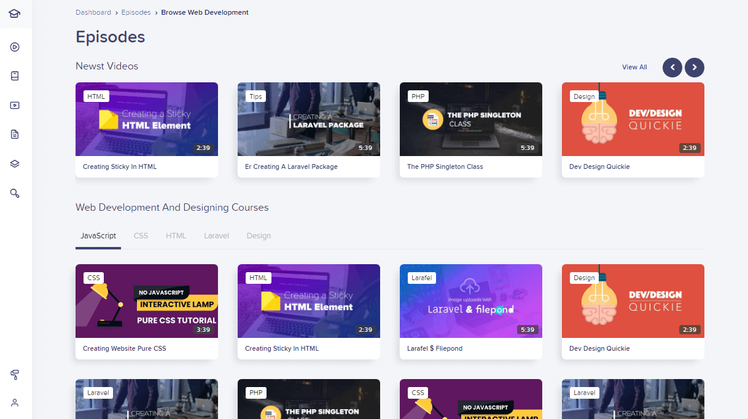Open the paint roller theme icon
The width and height of the screenshot is (748, 419).
pyautogui.click(x=15, y=374)
